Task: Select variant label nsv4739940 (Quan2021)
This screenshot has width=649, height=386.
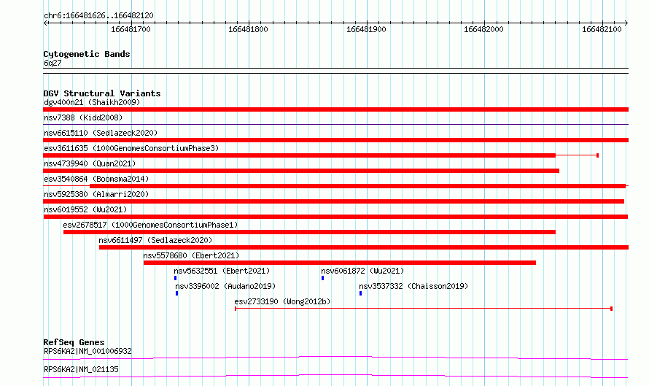Action: (x=90, y=163)
